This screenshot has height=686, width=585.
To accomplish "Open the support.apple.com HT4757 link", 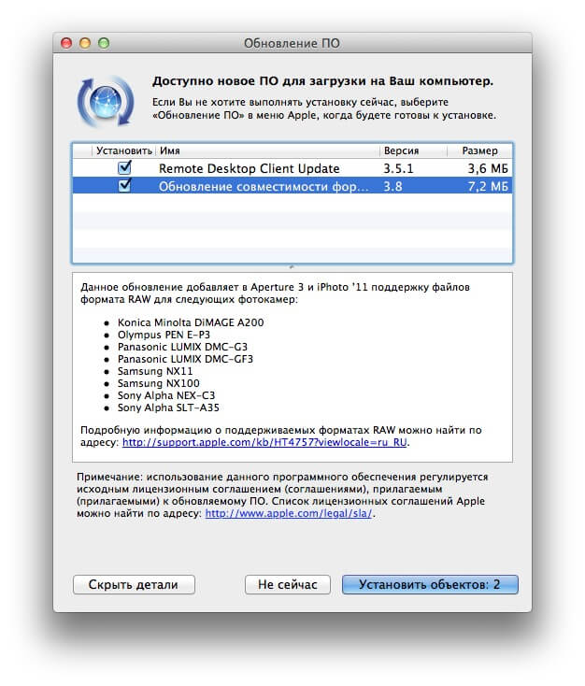I will coord(264,442).
